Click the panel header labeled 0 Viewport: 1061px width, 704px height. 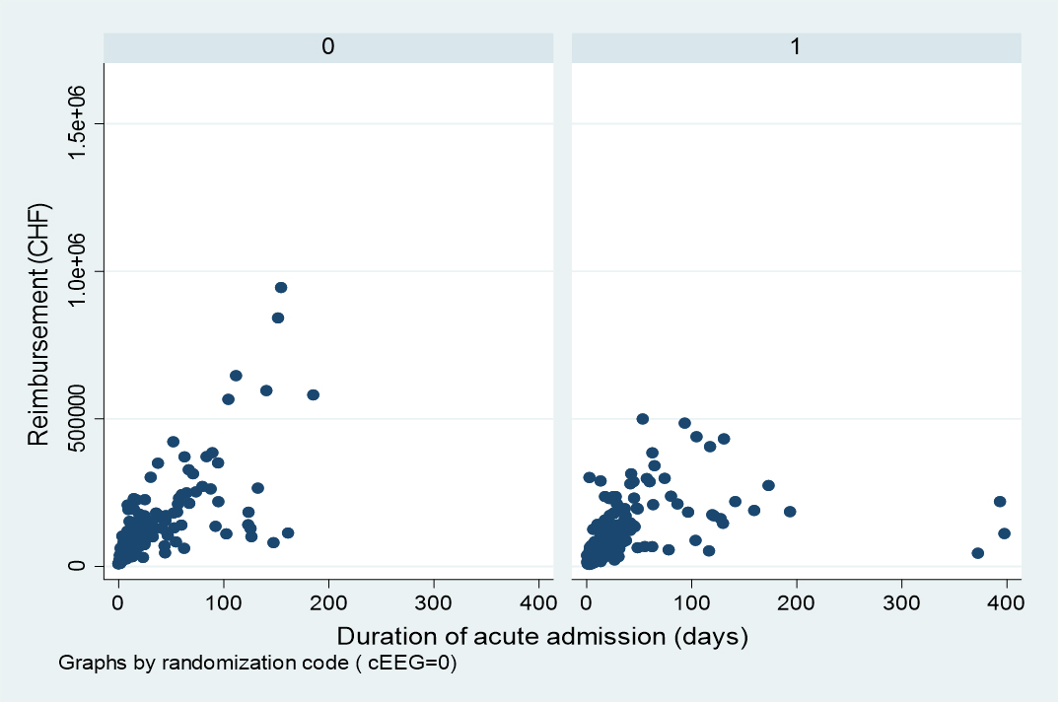click(x=327, y=46)
